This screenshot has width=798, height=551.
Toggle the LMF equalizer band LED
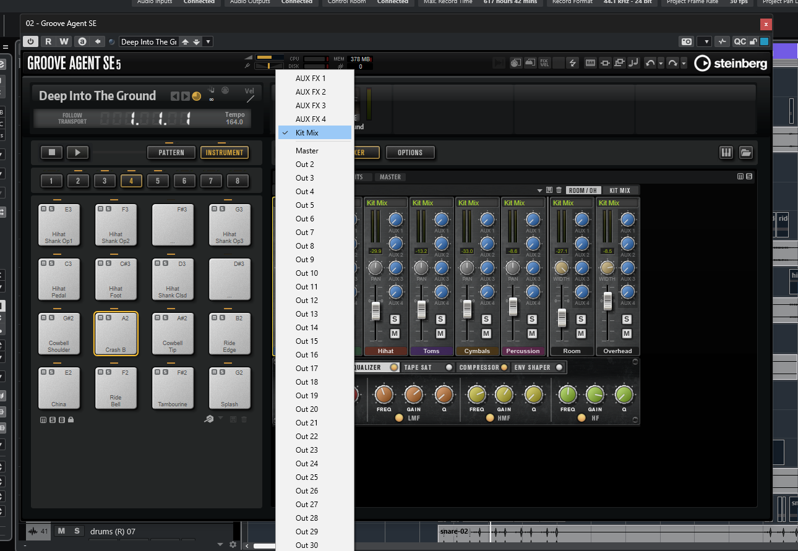[399, 418]
